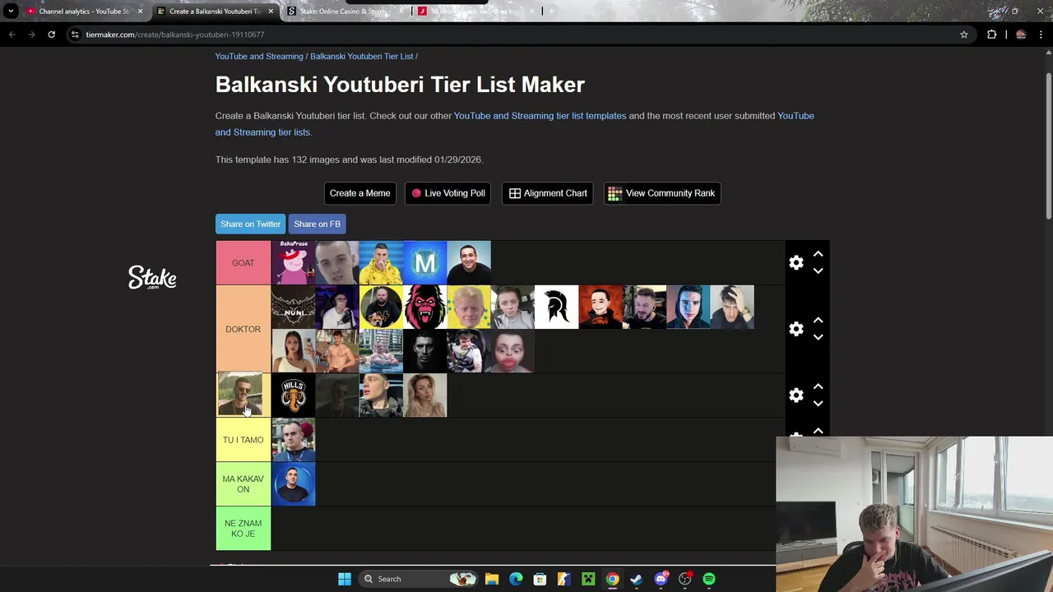Click the Stake logo advertisement
This screenshot has width=1053, height=592.
tap(152, 277)
